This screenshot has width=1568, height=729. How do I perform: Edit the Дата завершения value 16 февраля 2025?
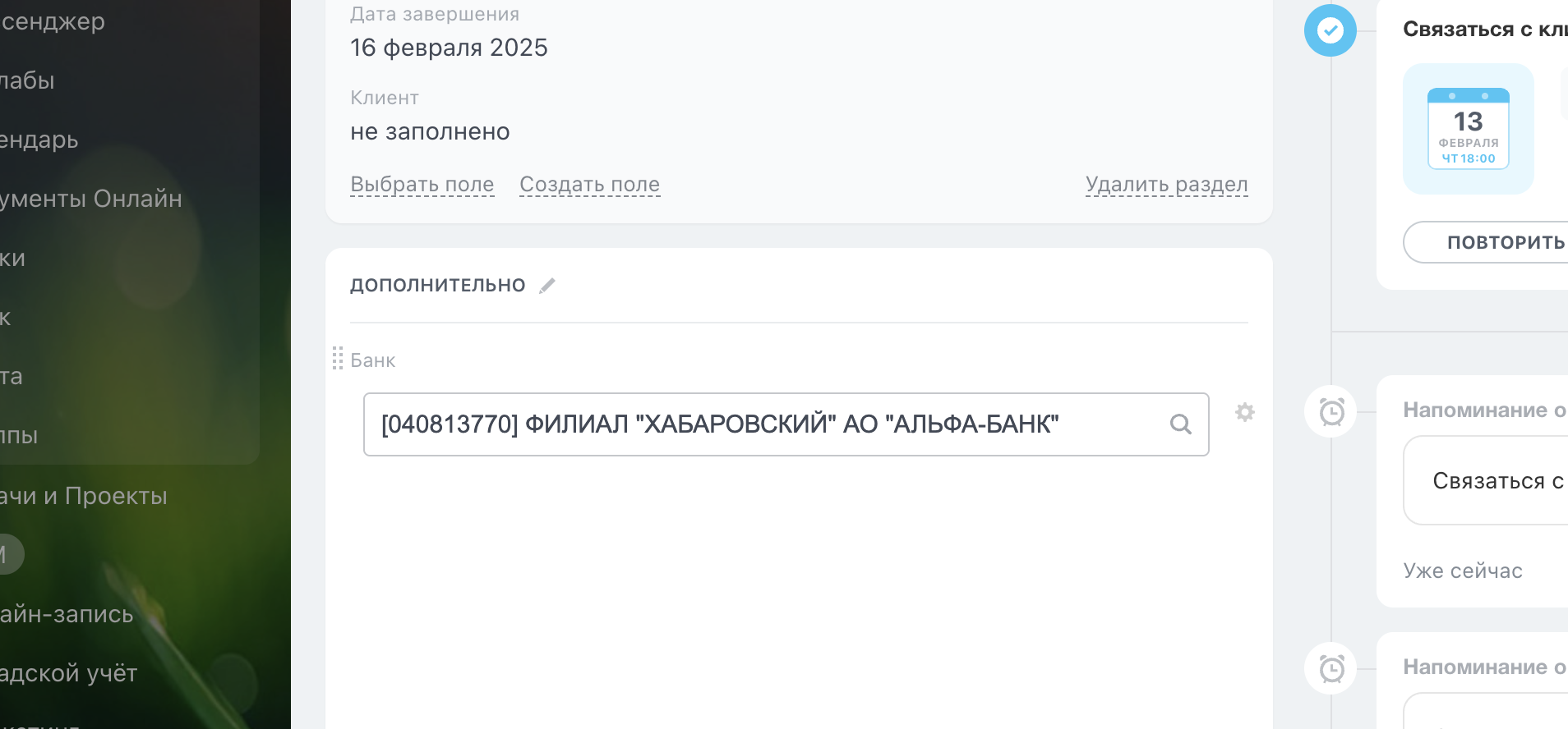(449, 48)
